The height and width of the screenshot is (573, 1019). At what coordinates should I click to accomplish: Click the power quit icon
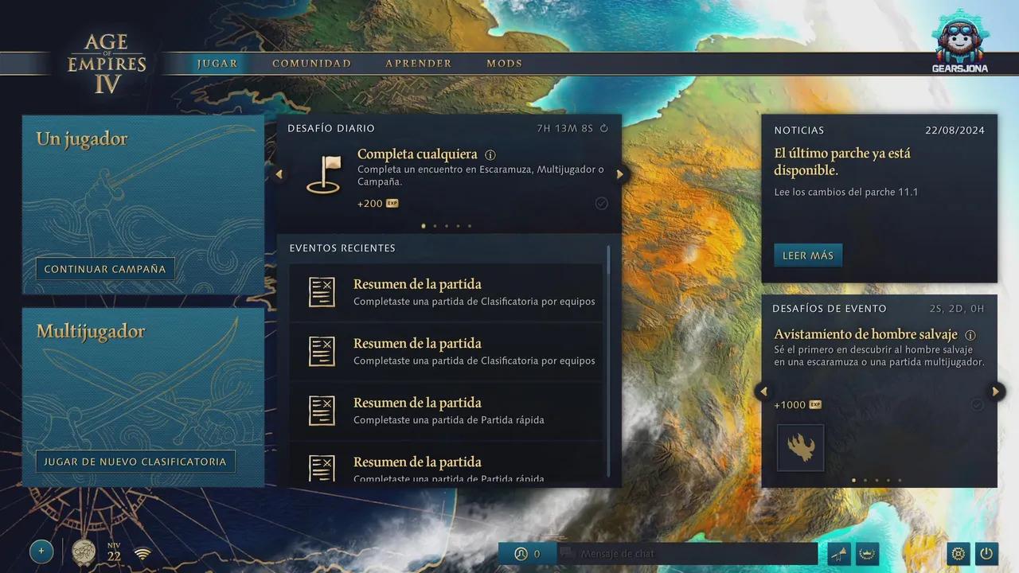pyautogui.click(x=986, y=553)
